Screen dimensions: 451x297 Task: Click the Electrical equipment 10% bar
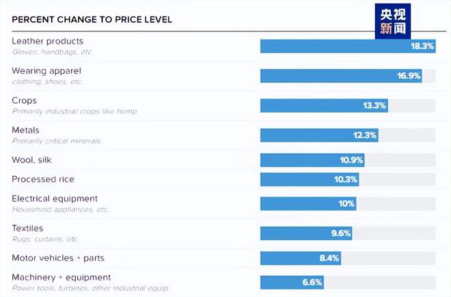pos(308,203)
